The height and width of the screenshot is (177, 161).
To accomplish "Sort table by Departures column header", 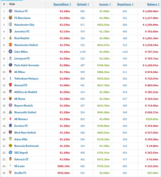I will point(125,4).
